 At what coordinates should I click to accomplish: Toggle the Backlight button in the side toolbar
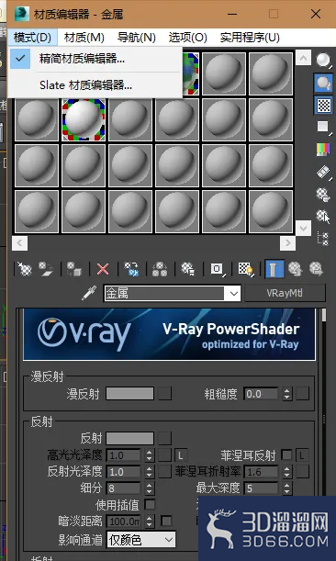point(323,83)
